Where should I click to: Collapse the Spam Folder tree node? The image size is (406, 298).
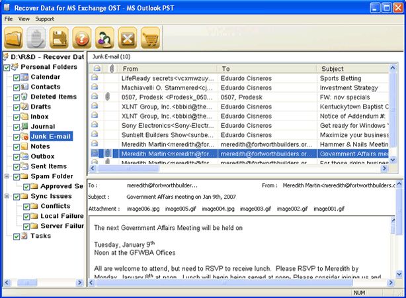coord(7,177)
